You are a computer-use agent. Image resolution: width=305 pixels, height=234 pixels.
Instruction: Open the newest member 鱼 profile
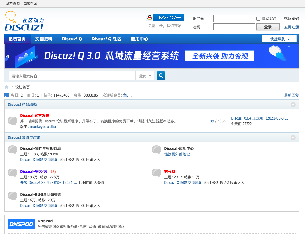(125, 95)
